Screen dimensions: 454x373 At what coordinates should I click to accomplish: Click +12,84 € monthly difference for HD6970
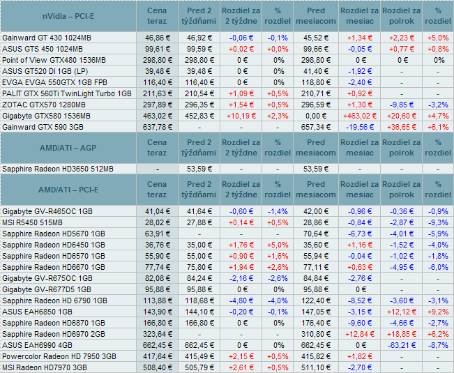(360, 334)
